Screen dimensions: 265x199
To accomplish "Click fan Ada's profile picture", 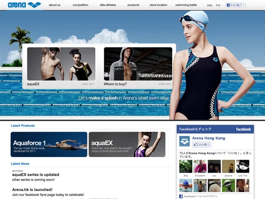I will pyautogui.click(x=185, y=166).
